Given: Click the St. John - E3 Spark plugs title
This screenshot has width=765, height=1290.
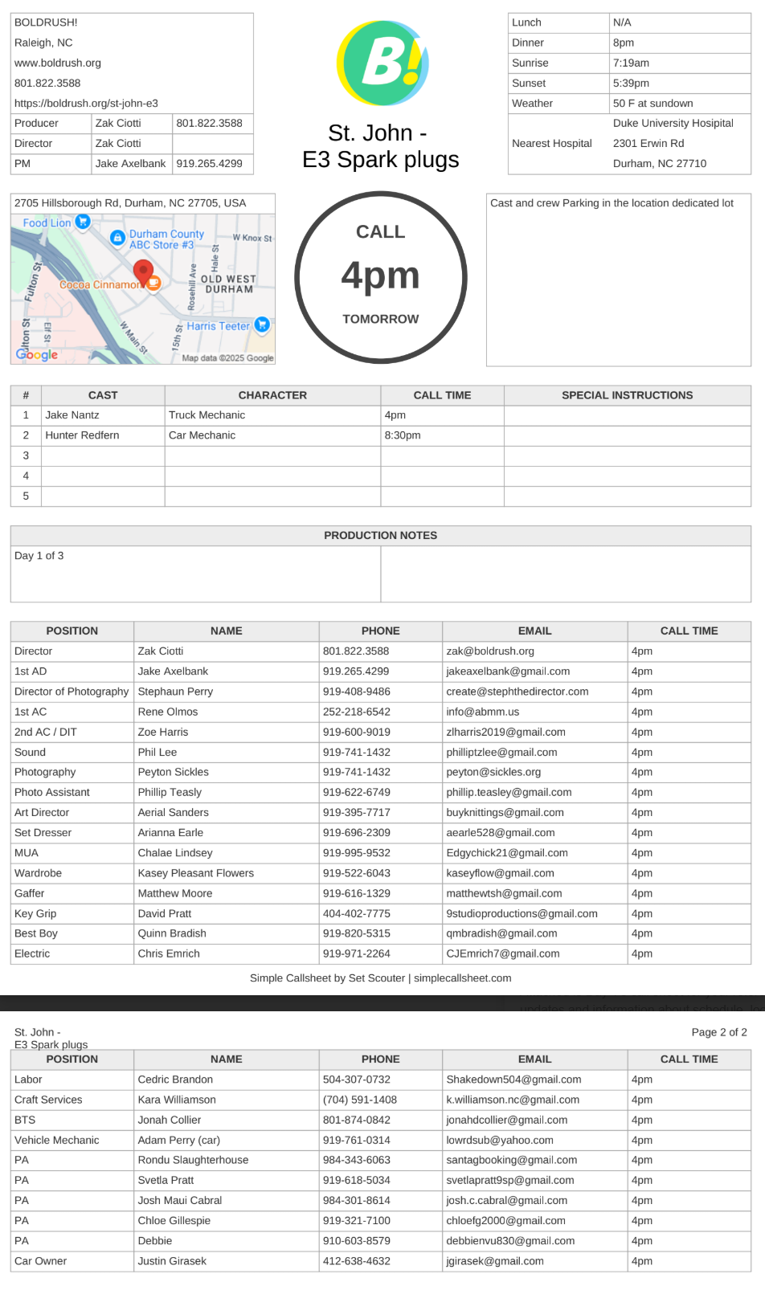Looking at the screenshot, I should [x=381, y=146].
